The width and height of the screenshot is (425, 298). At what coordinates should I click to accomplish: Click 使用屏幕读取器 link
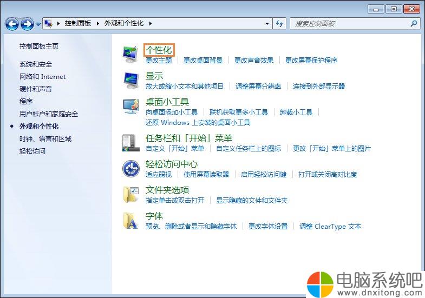click(x=206, y=174)
